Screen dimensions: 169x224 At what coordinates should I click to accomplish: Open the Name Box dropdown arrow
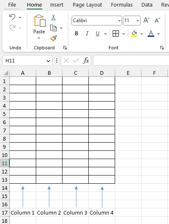[48, 61]
